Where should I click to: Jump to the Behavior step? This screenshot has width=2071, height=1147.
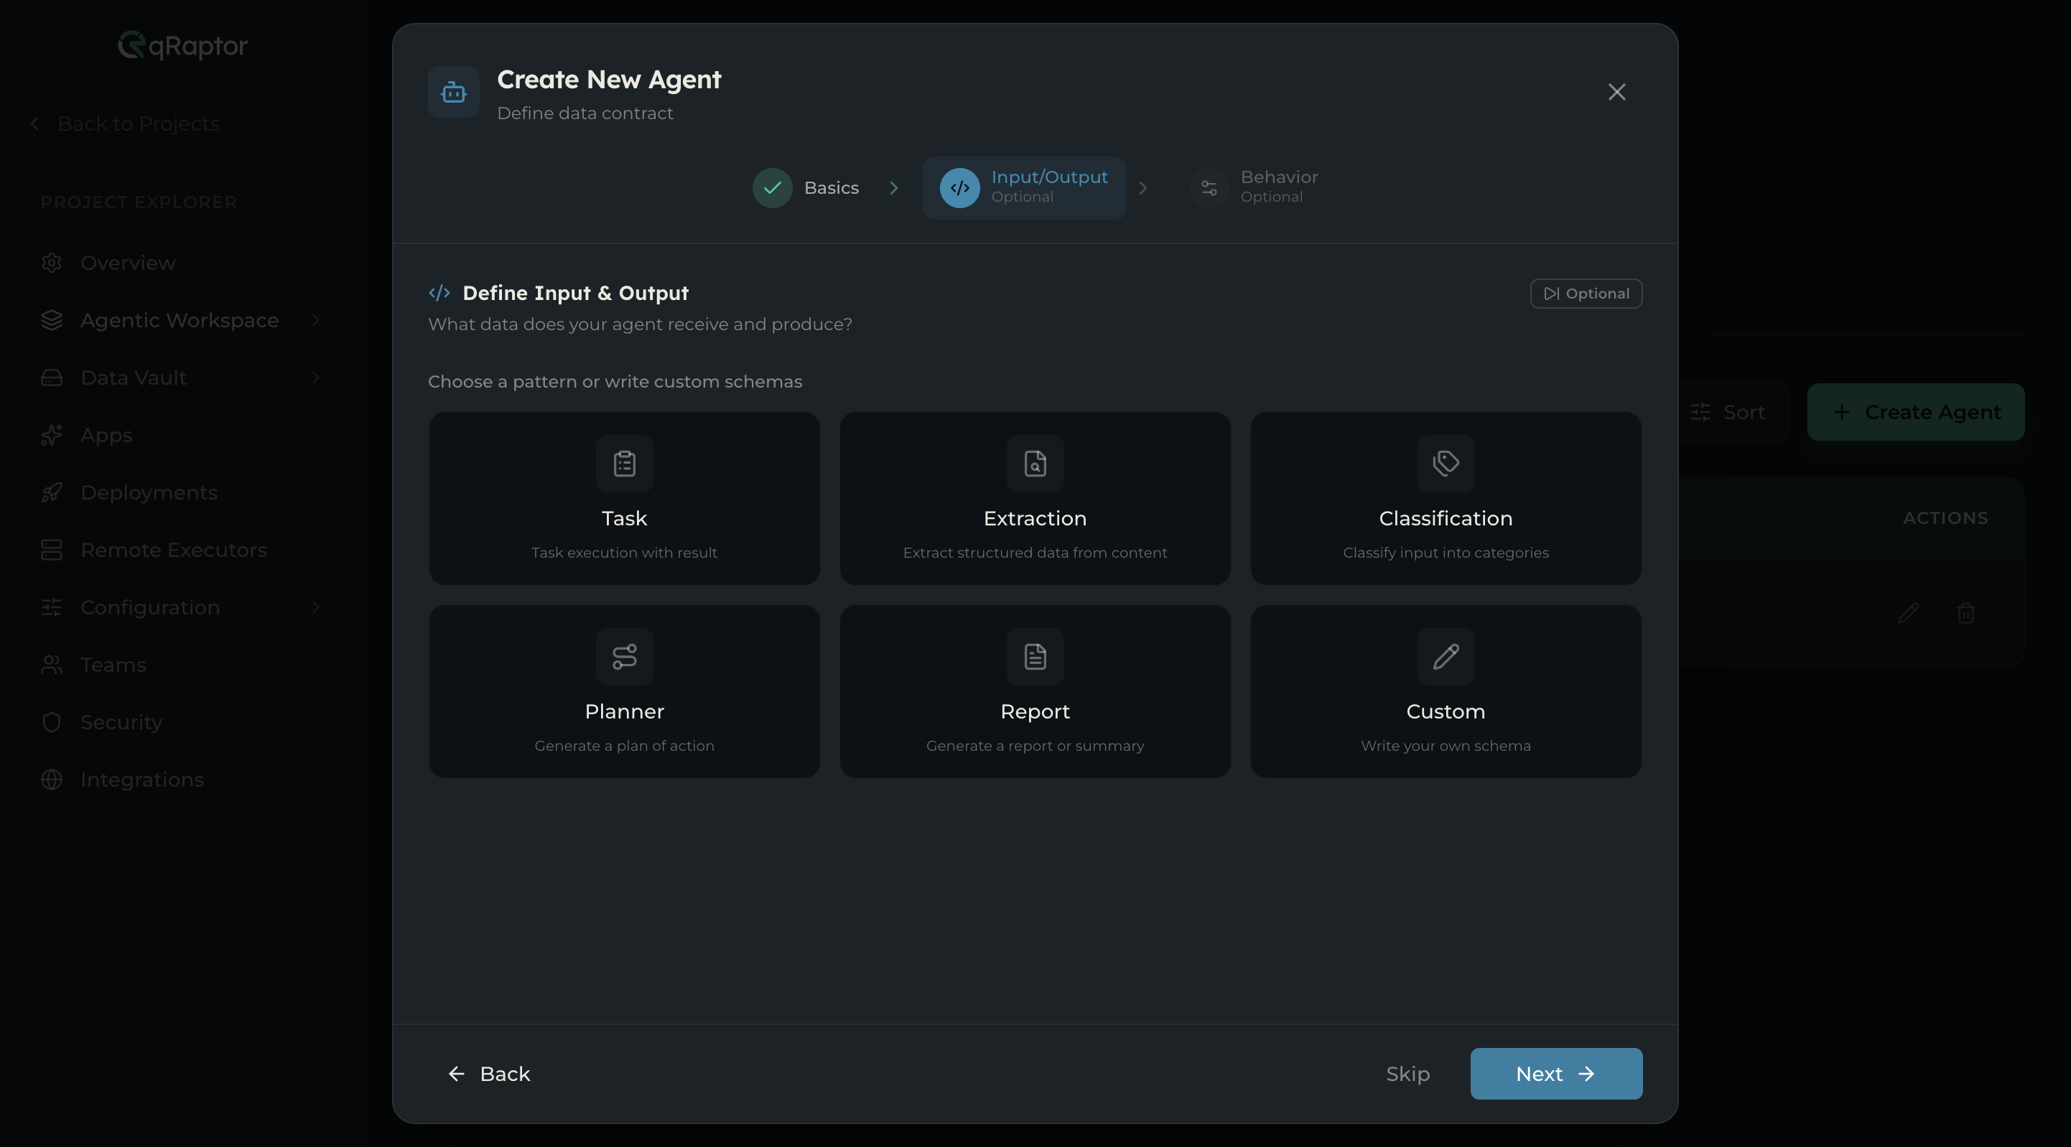(x=1255, y=188)
